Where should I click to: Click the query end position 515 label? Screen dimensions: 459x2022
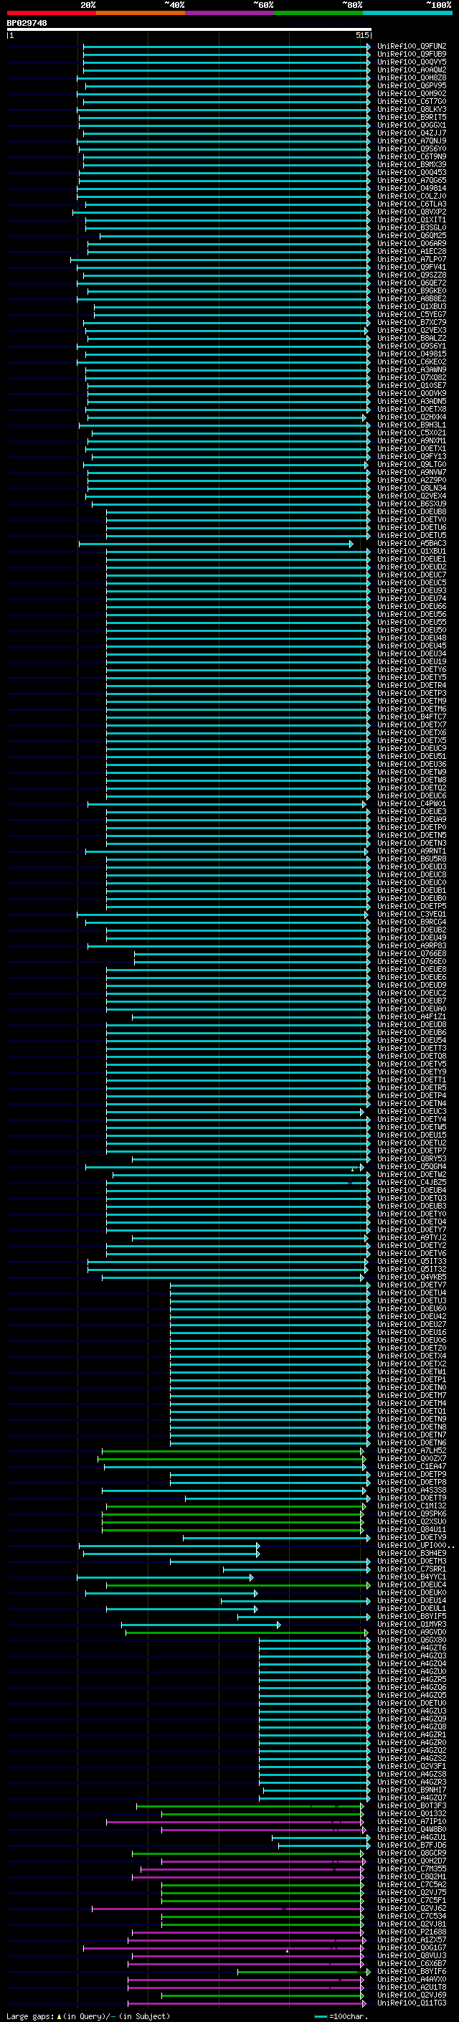(361, 35)
